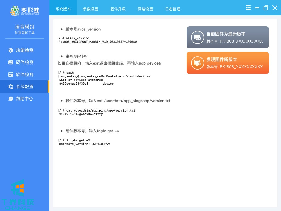281x211 pixels.
Task: Click icon in 当前固件为最新版本 card
Action: 198,37
